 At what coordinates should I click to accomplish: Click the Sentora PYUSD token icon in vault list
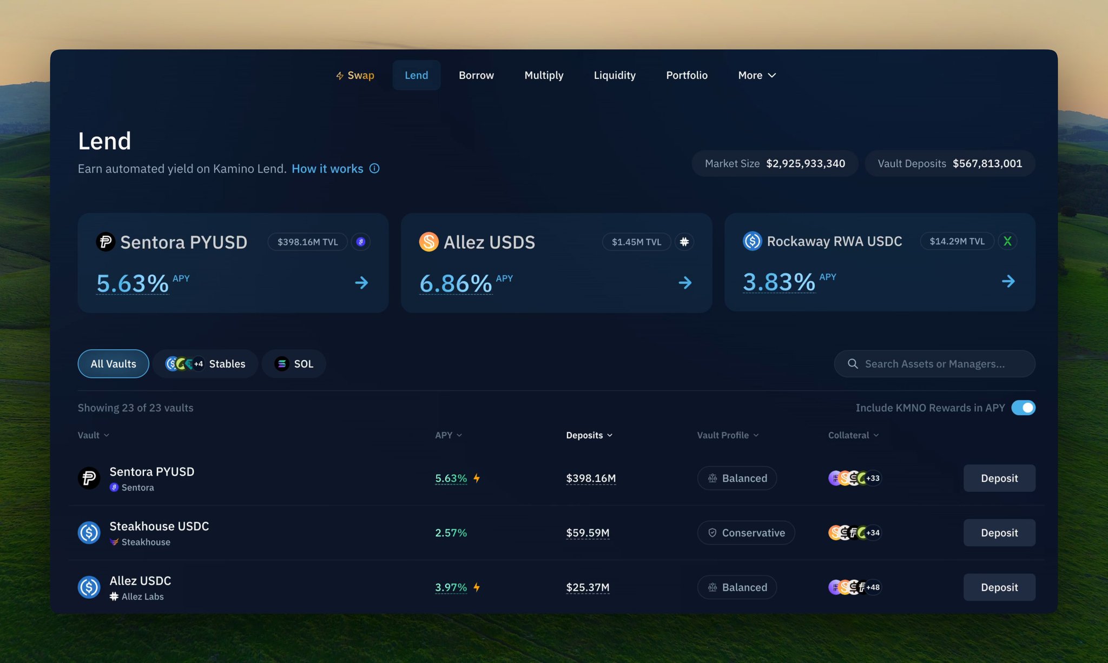[x=89, y=478]
